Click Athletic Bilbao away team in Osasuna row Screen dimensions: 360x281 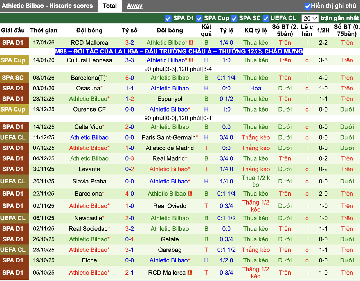pos(170,88)
